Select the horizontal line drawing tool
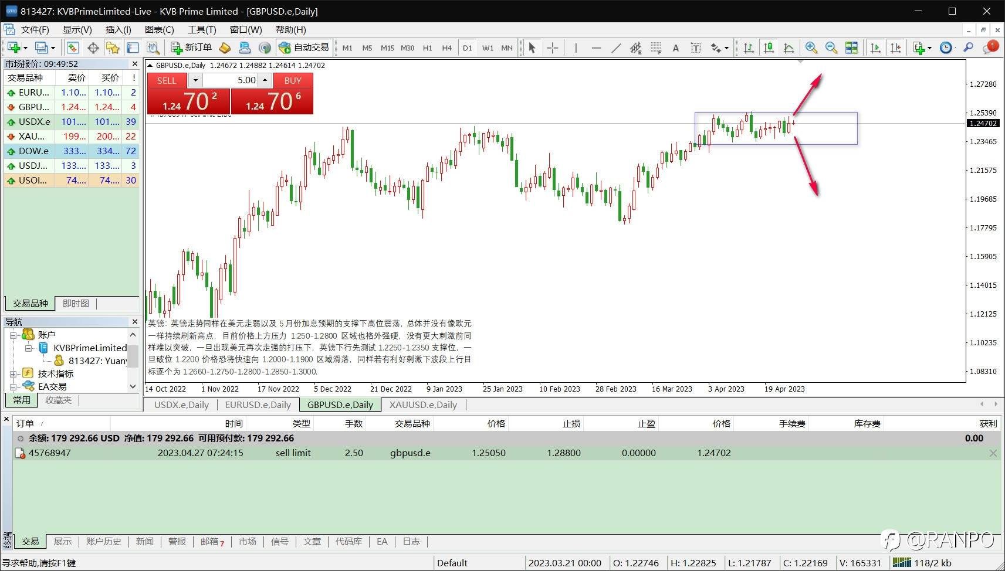Screen dimensions: 1005x571 click(x=596, y=47)
